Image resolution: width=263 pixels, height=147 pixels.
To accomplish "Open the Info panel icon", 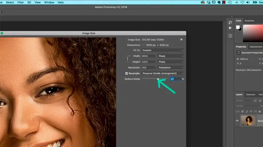I will (x=230, y=36).
